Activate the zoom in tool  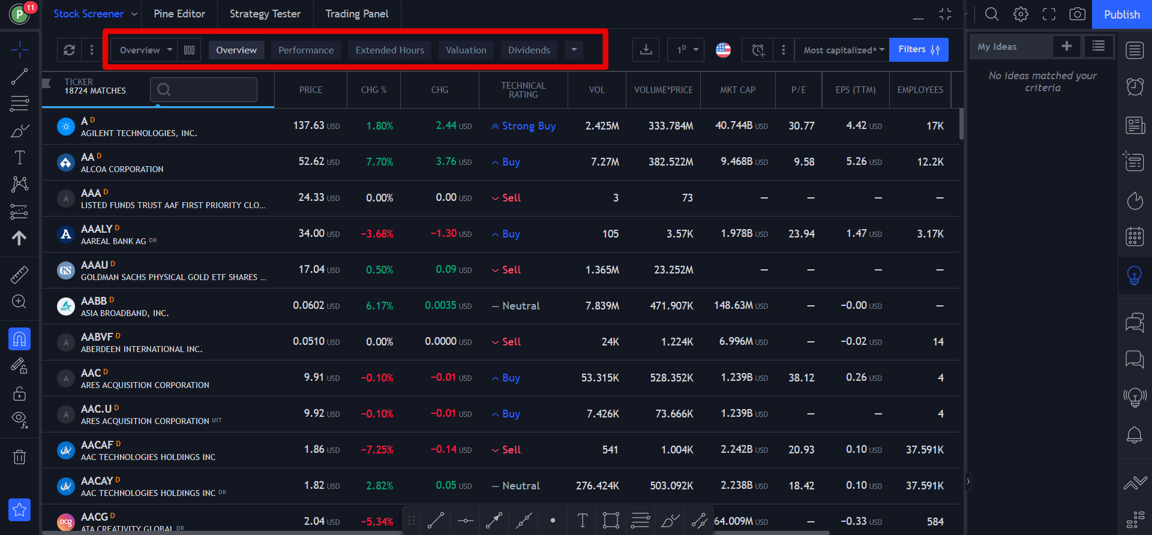[19, 302]
